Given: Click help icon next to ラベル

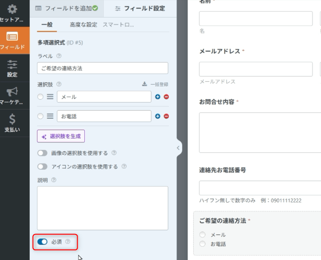Looking at the screenshot, I should coord(59,56).
